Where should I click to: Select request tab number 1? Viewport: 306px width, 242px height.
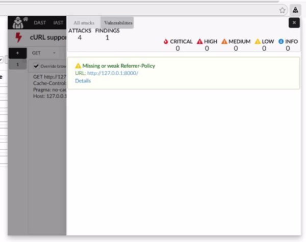pos(17,65)
